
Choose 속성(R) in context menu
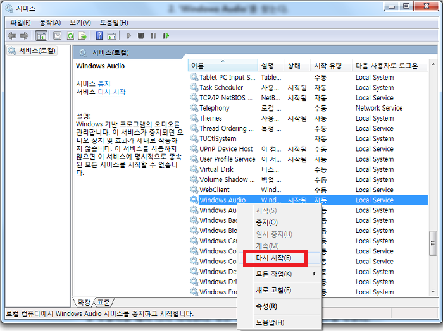[279, 306]
